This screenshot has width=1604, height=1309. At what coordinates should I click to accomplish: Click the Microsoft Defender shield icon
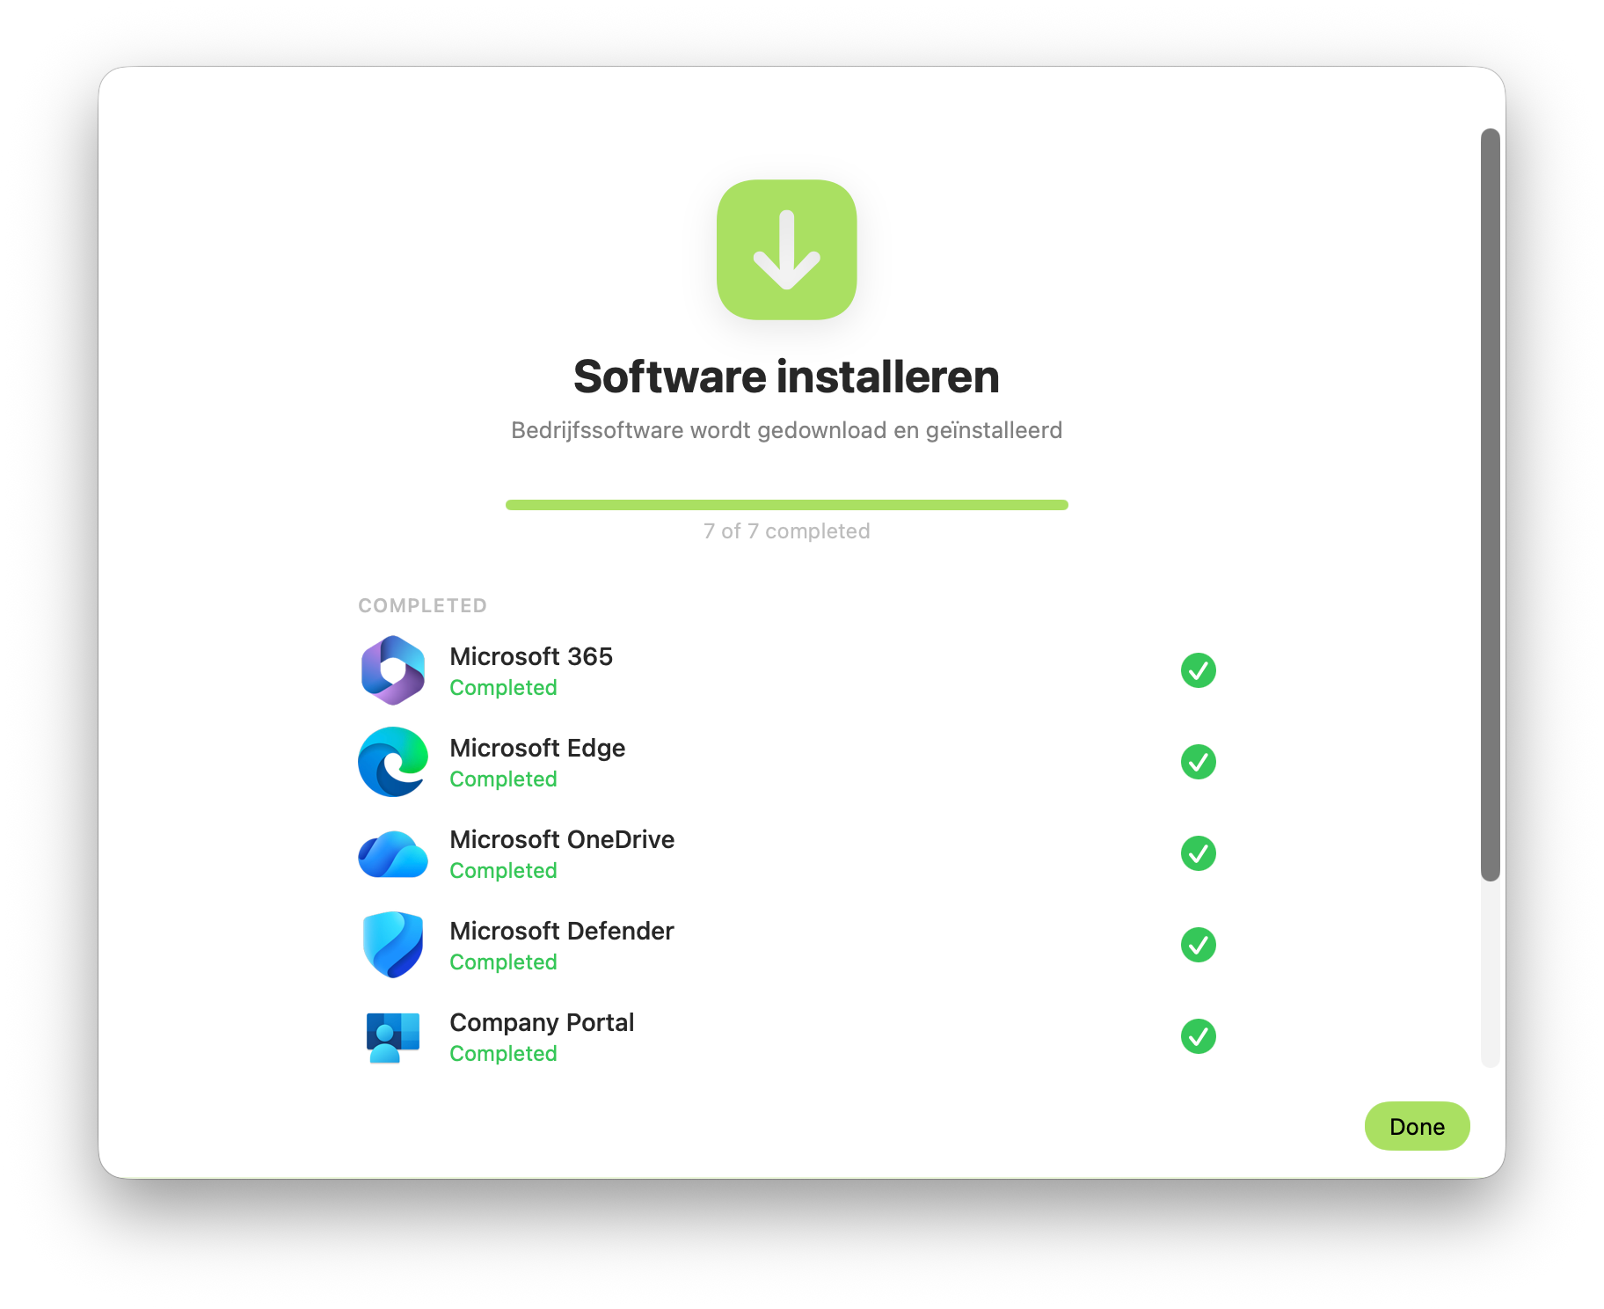click(393, 945)
